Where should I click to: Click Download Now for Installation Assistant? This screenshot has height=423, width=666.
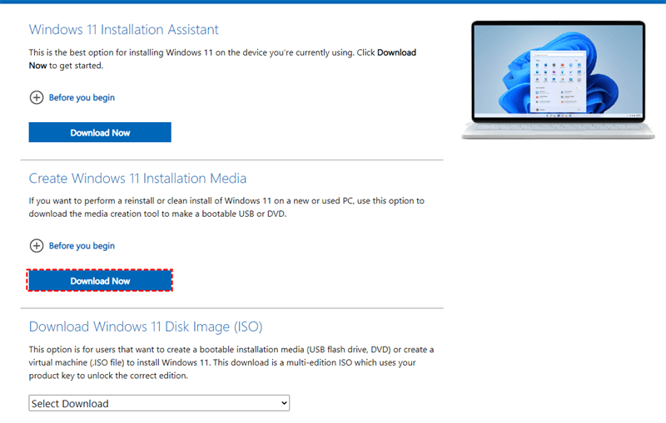[x=100, y=133]
